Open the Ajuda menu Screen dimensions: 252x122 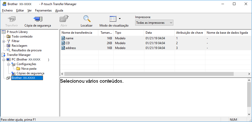pyautogui.click(x=59, y=10)
